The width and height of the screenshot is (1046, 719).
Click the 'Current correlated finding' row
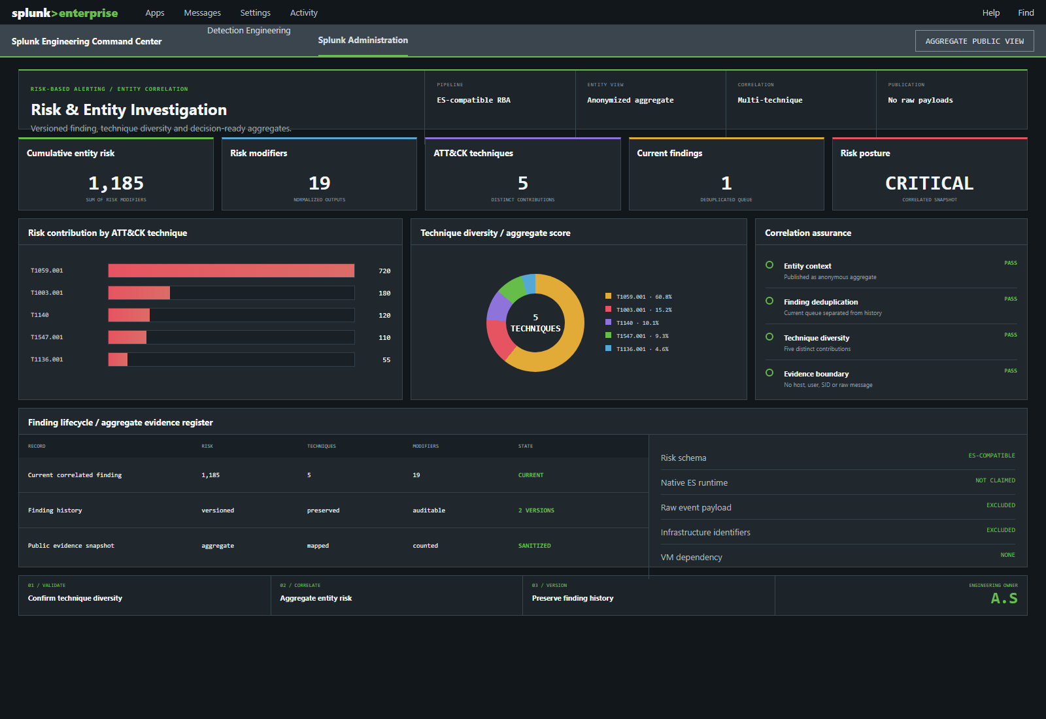[333, 475]
